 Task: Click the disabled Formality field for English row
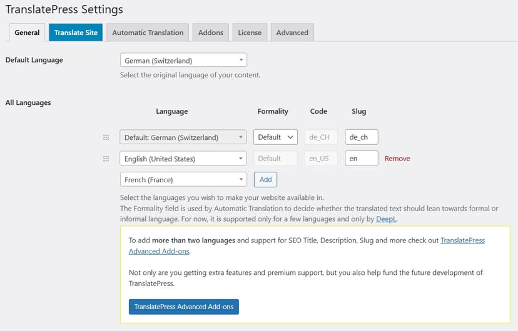coord(275,158)
